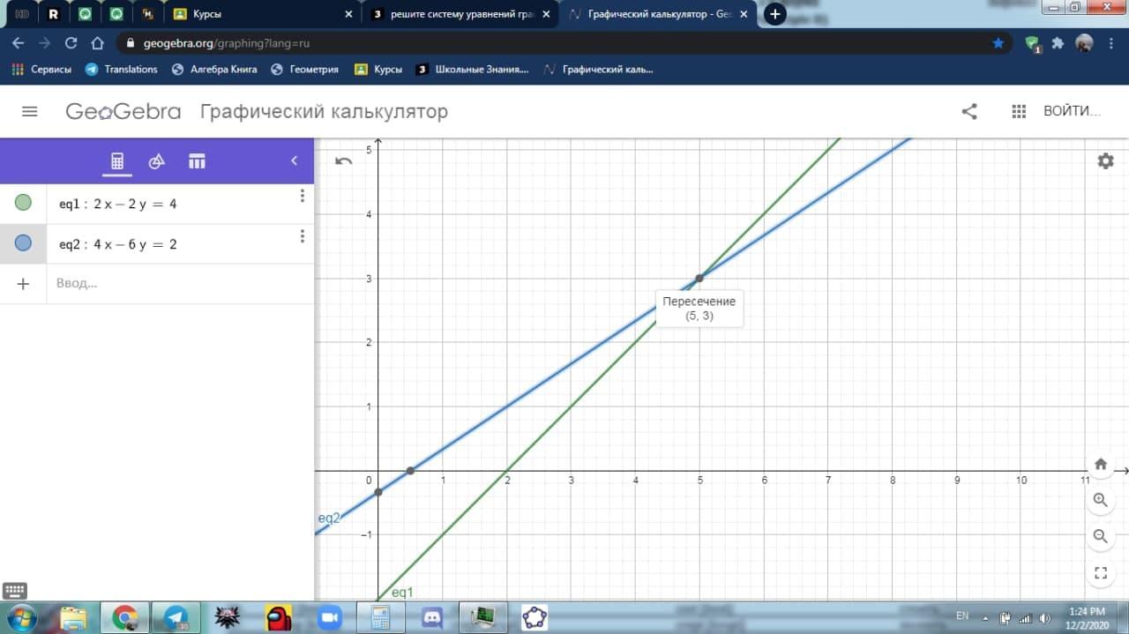Click the ВОЙТИ sign-in button
This screenshot has height=634, width=1129.
point(1073,111)
